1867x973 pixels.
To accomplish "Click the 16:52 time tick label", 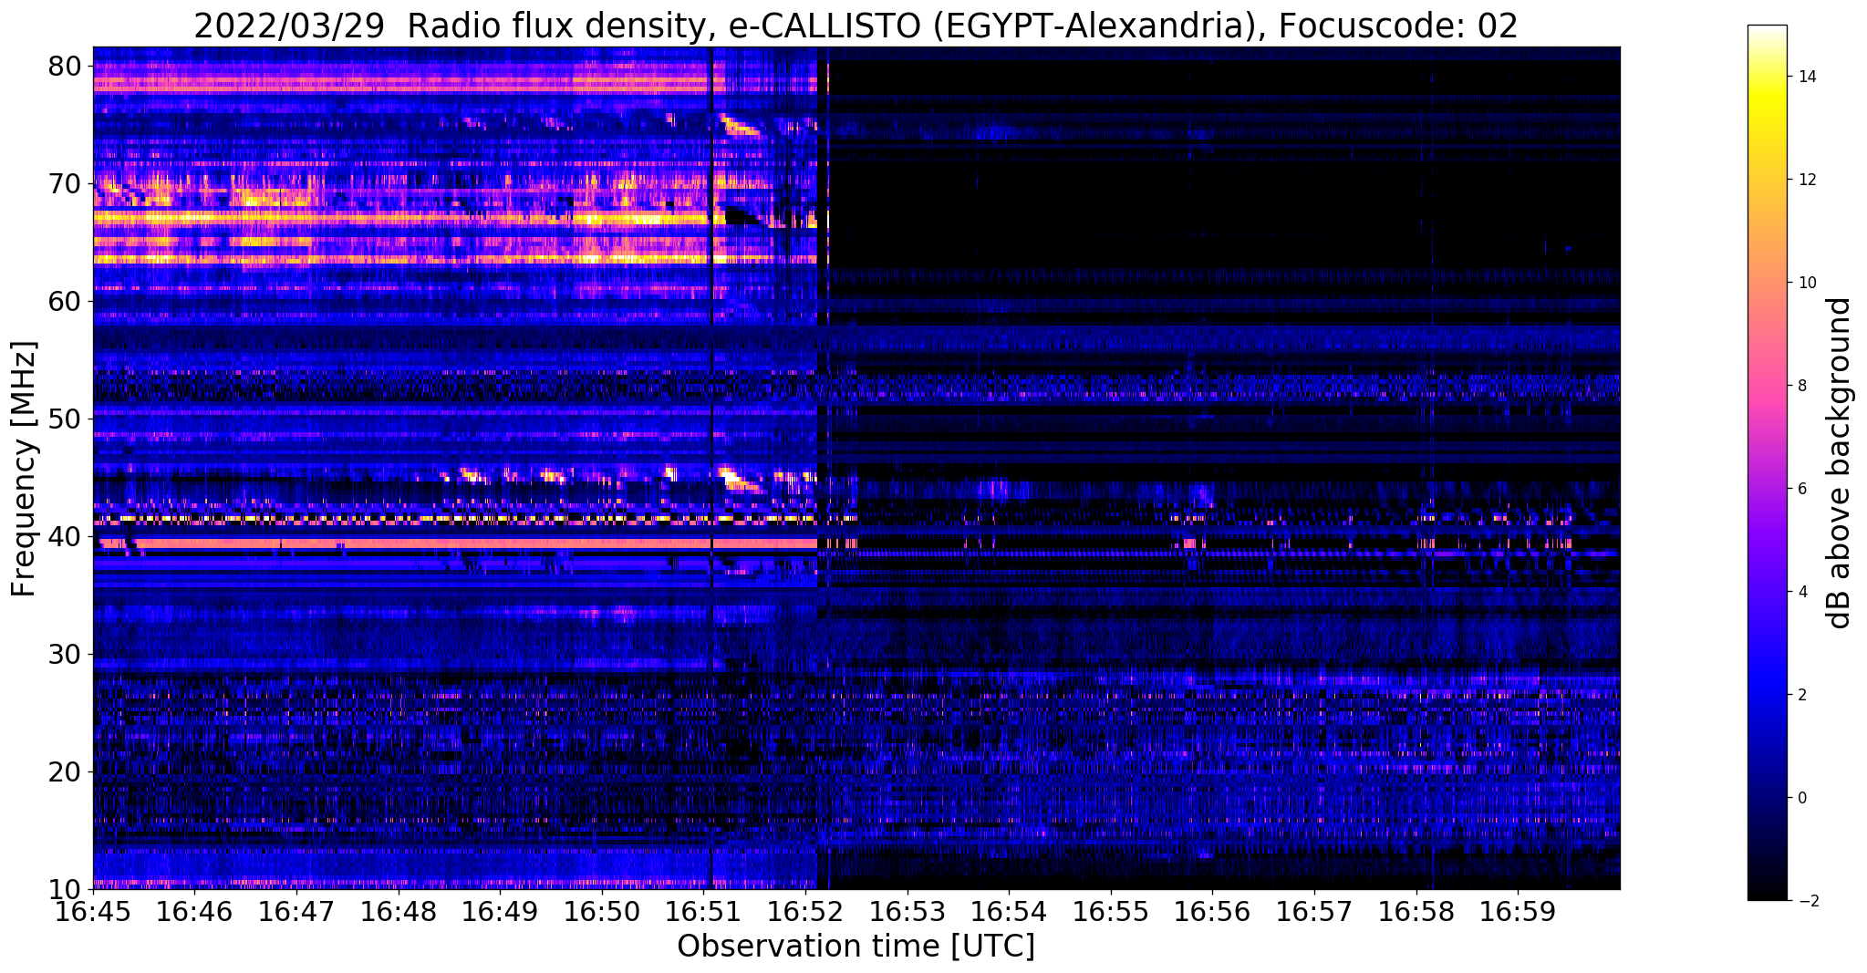I will point(805,912).
